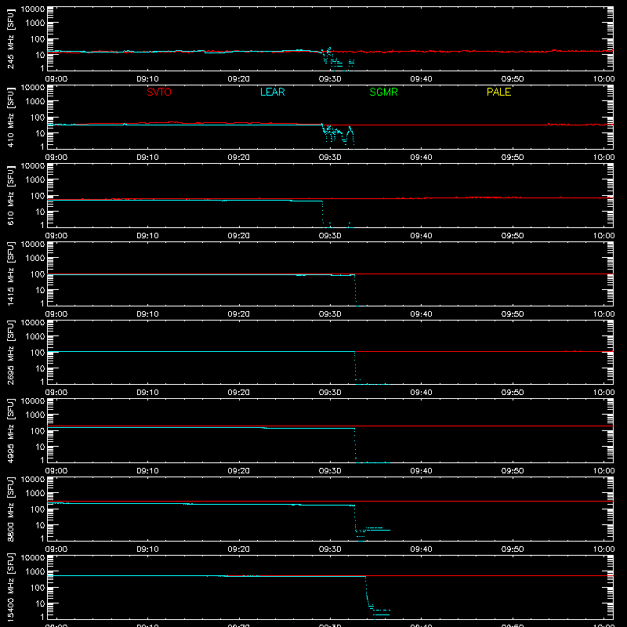Image resolution: width=627 pixels, height=627 pixels.
Task: Click 09:50 time label under 4995 MHz plot
Action: pos(513,471)
